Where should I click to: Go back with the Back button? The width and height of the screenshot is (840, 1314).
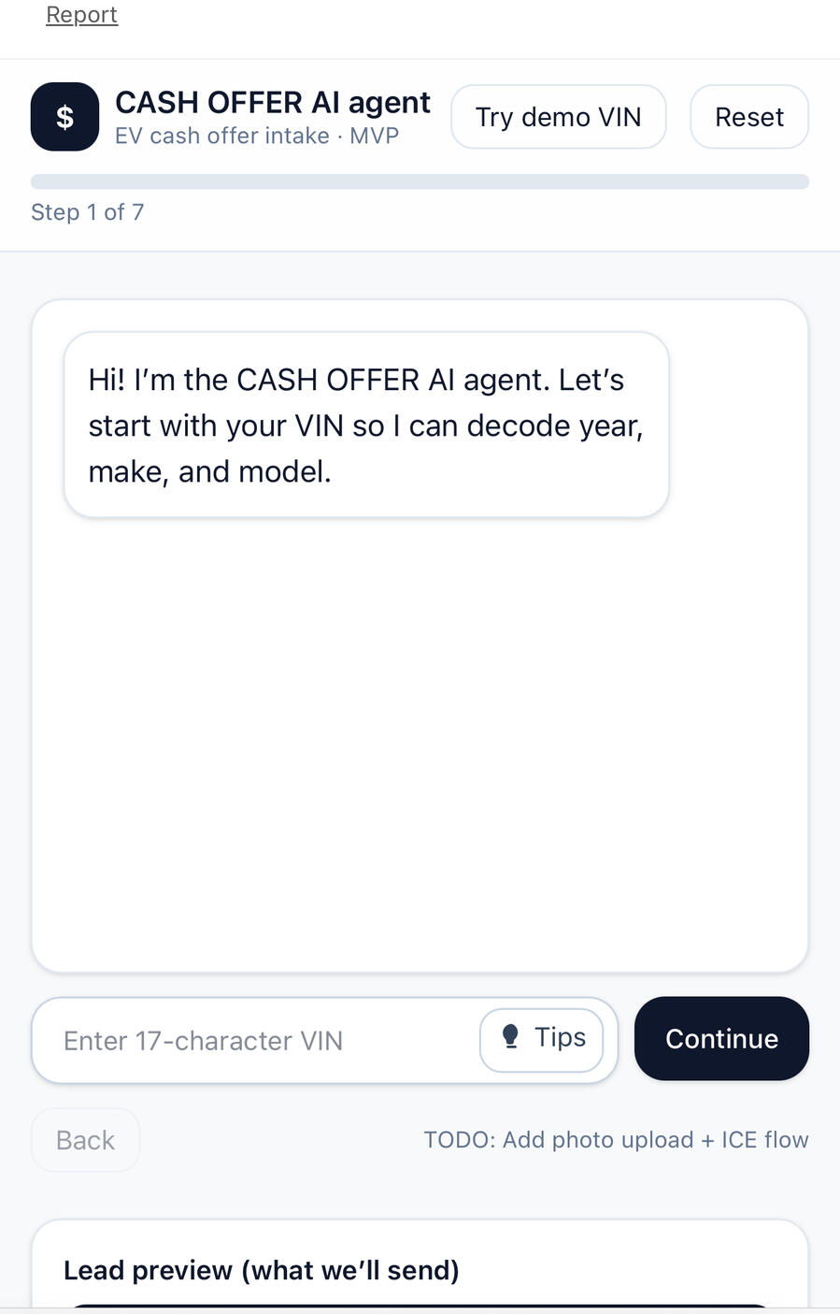click(x=85, y=1140)
